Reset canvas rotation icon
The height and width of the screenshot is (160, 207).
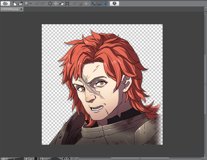pos(74,158)
